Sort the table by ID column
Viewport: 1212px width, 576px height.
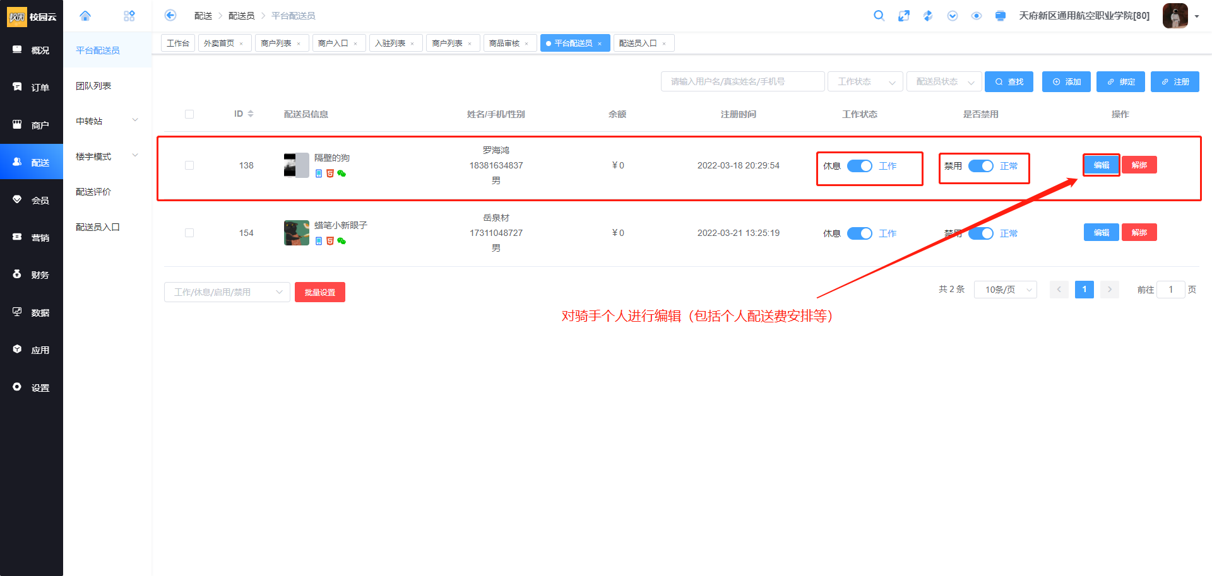(251, 114)
